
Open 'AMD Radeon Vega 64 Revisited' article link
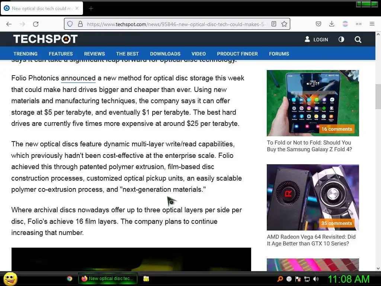point(311,240)
